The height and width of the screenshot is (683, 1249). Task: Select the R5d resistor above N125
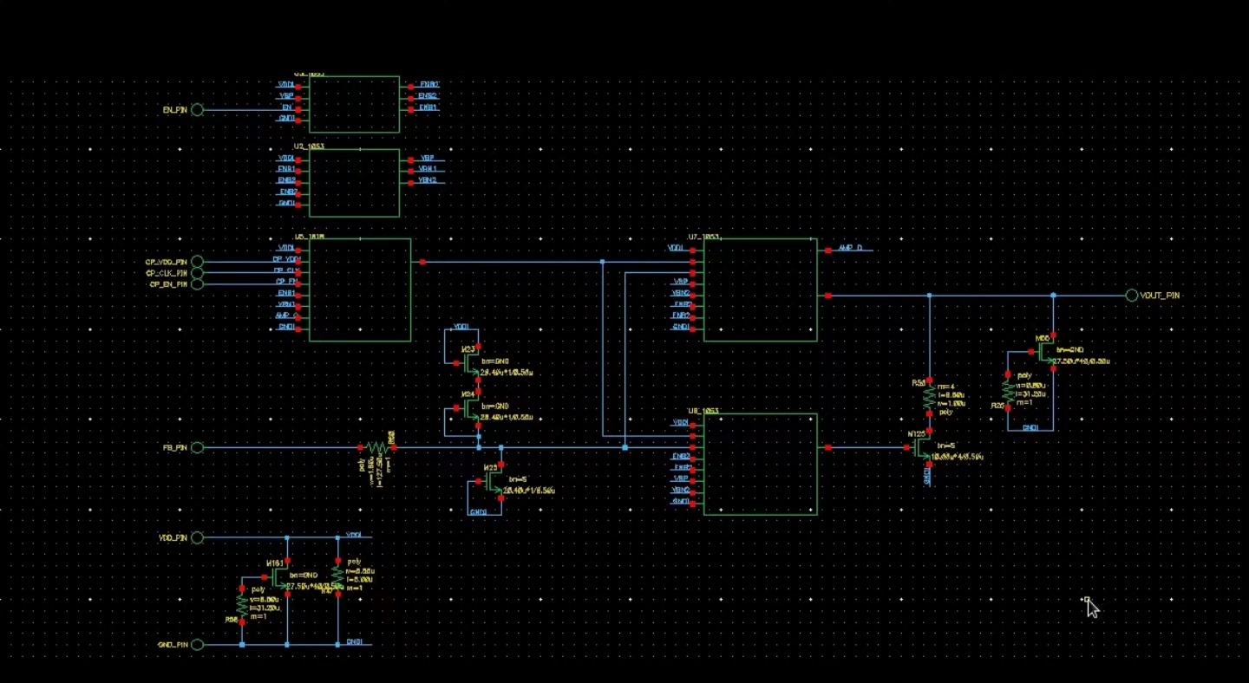click(929, 397)
